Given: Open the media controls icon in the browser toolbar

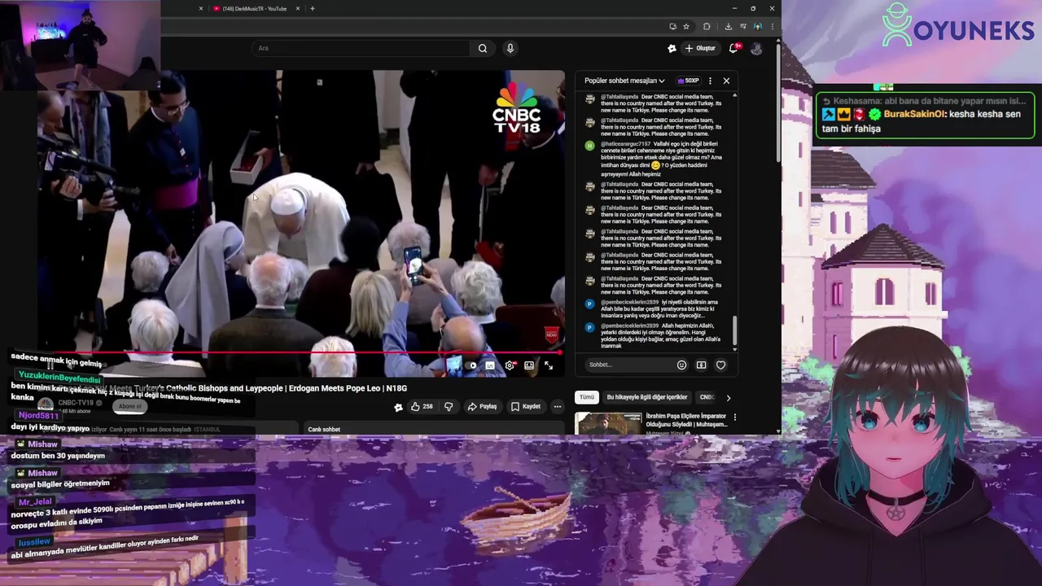Looking at the screenshot, I should coord(742,26).
